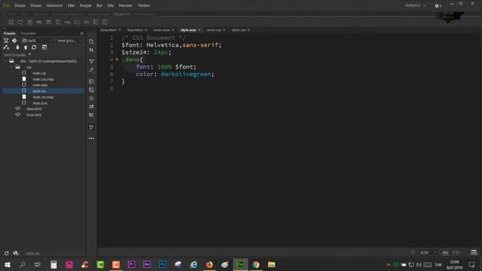Switch to the main.sass document tab

tap(162, 30)
